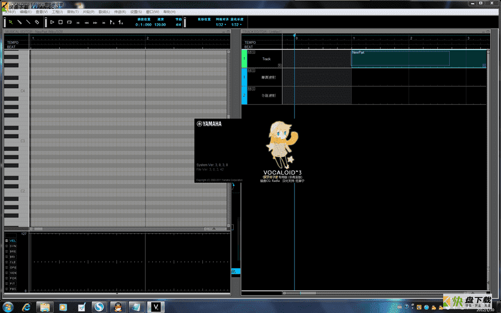This screenshot has width=501, height=313.
Task: Open the 文件(F) menu
Action: (10, 12)
